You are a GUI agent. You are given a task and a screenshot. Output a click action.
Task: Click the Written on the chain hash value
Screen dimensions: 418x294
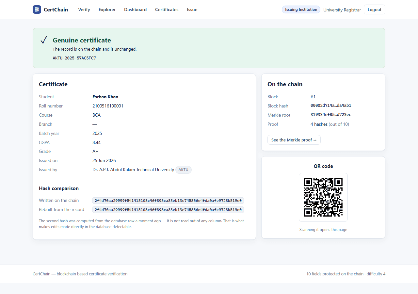coord(168,201)
